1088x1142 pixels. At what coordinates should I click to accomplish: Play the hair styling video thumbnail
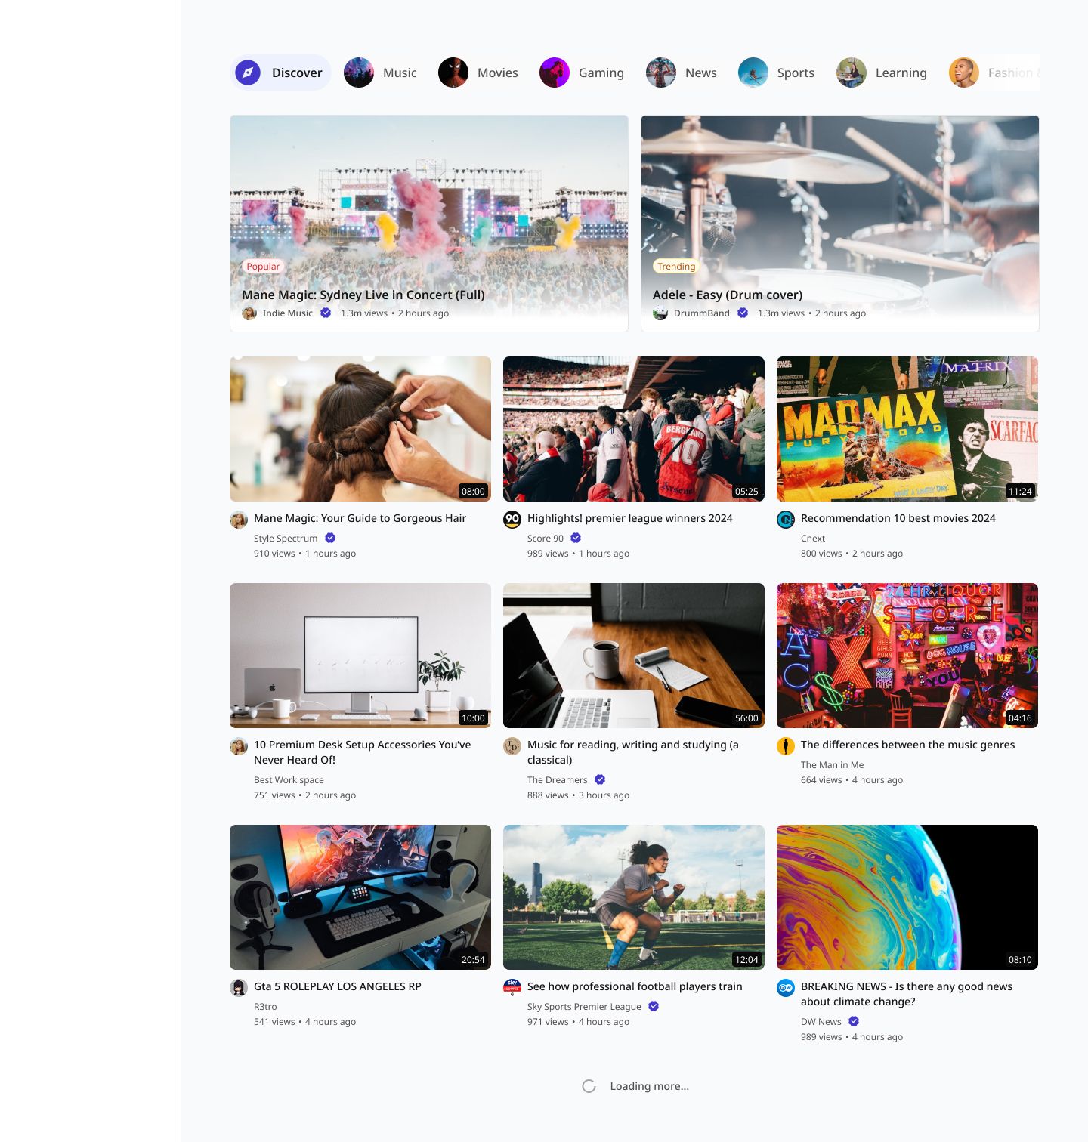point(360,429)
